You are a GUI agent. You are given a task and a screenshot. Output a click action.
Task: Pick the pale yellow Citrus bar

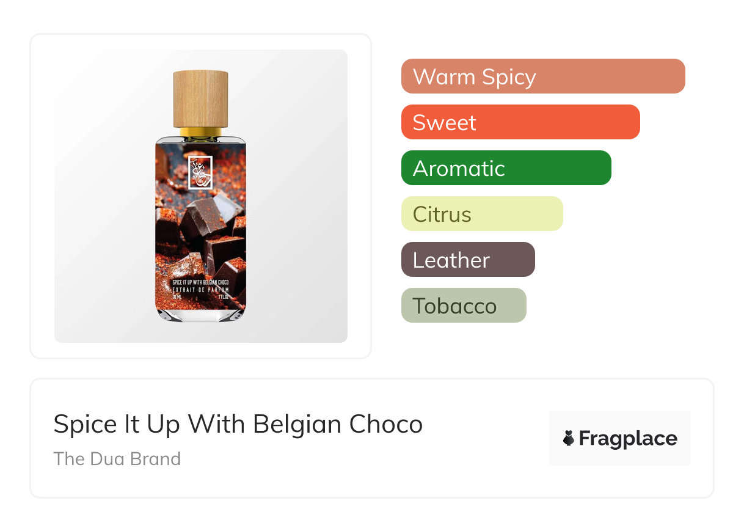pyautogui.click(x=482, y=214)
